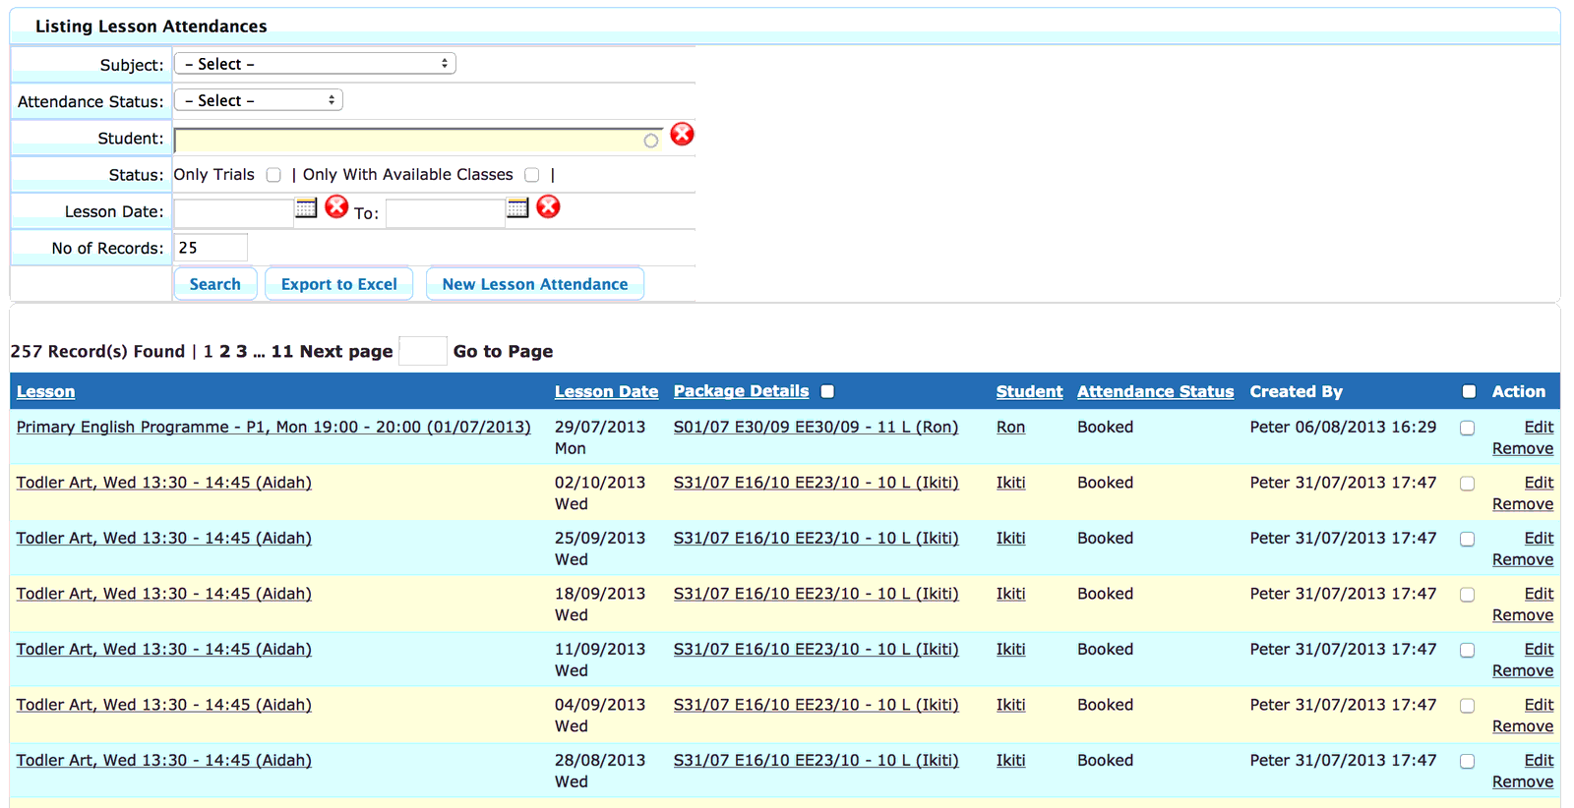
Task: Check the row dated 18/09/2013
Action: pyautogui.click(x=1467, y=595)
